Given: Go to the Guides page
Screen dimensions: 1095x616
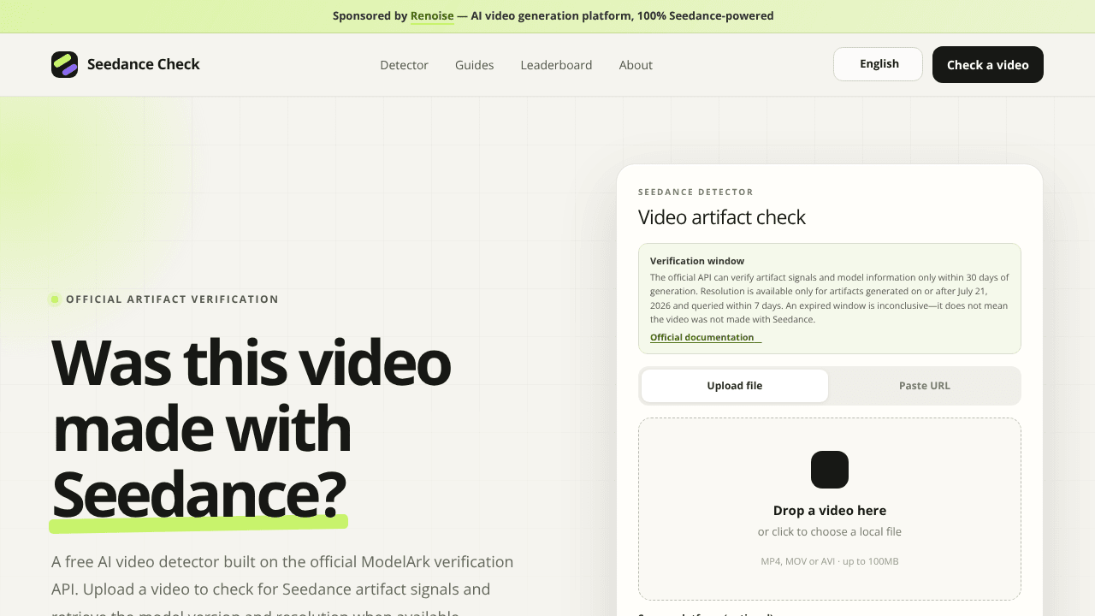Looking at the screenshot, I should pyautogui.click(x=474, y=65).
